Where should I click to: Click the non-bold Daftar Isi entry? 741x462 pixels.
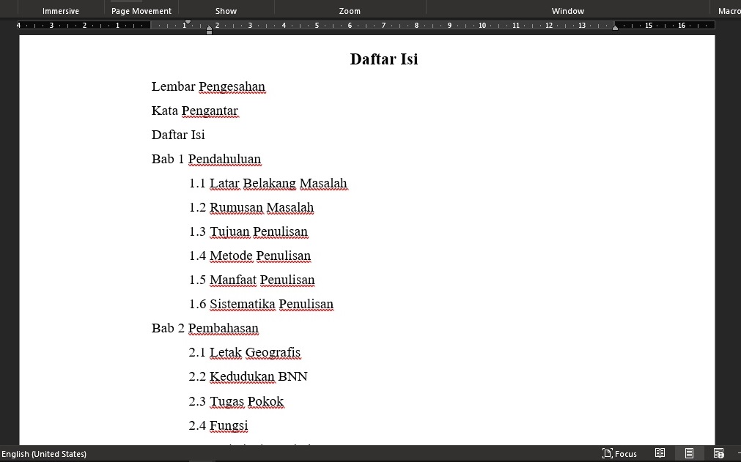pos(178,135)
